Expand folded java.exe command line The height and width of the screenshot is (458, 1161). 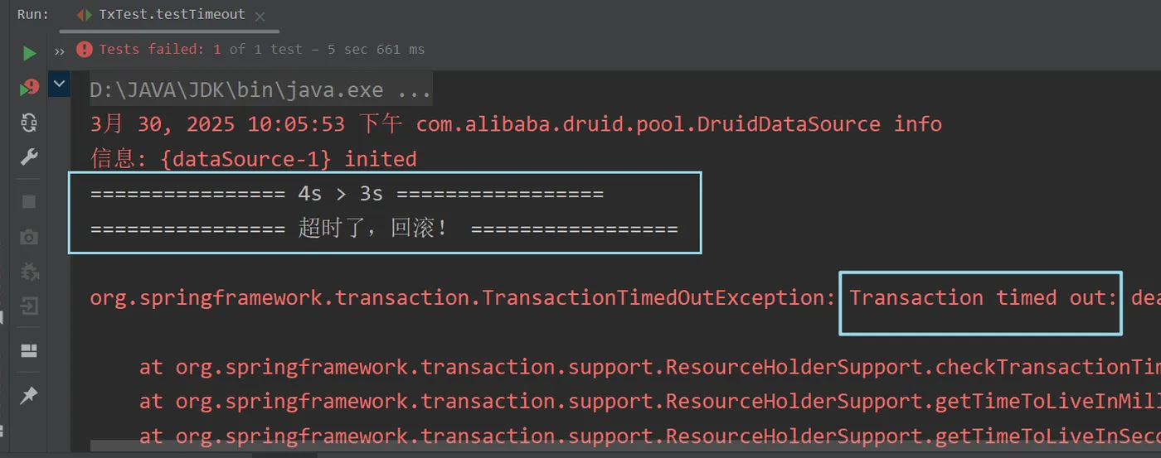(x=261, y=89)
